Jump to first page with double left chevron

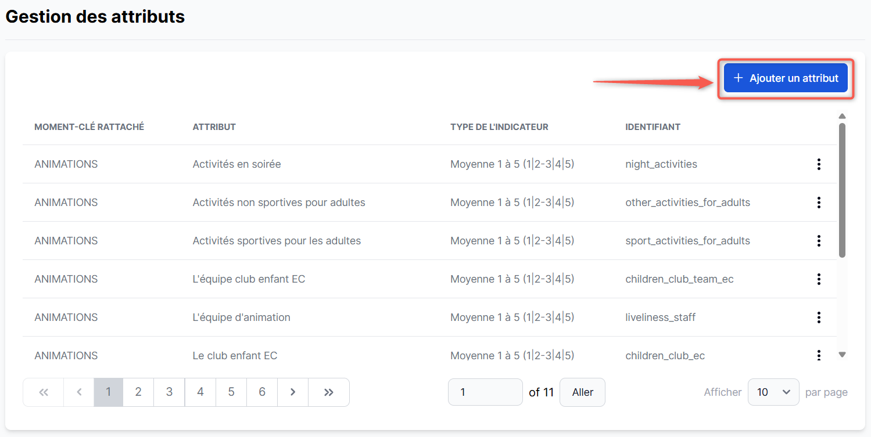point(44,392)
